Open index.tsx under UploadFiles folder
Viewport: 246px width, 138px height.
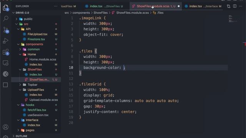pos(36,95)
